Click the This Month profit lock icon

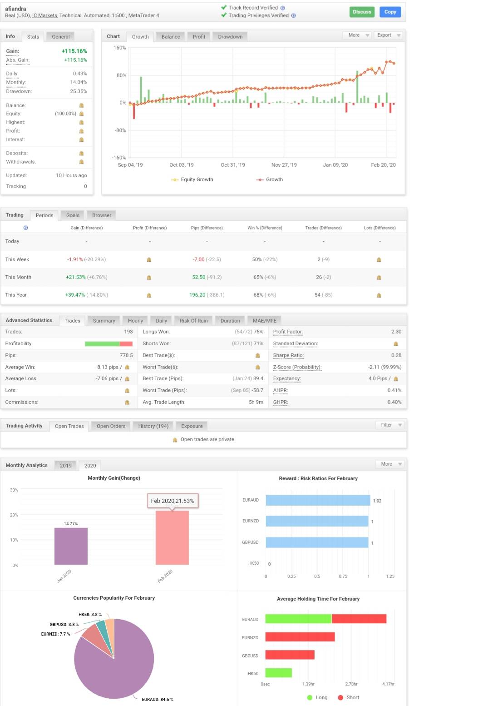(149, 278)
